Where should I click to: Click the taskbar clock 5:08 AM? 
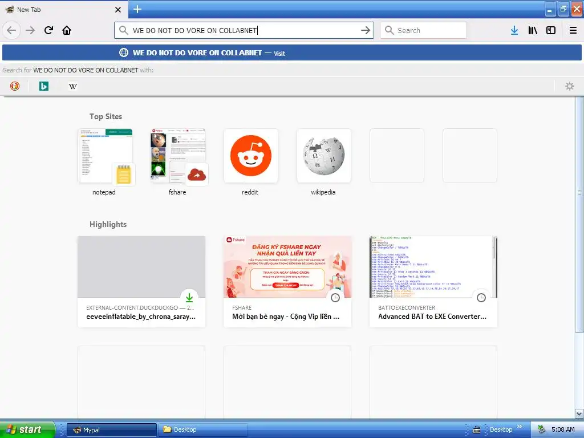point(563,430)
